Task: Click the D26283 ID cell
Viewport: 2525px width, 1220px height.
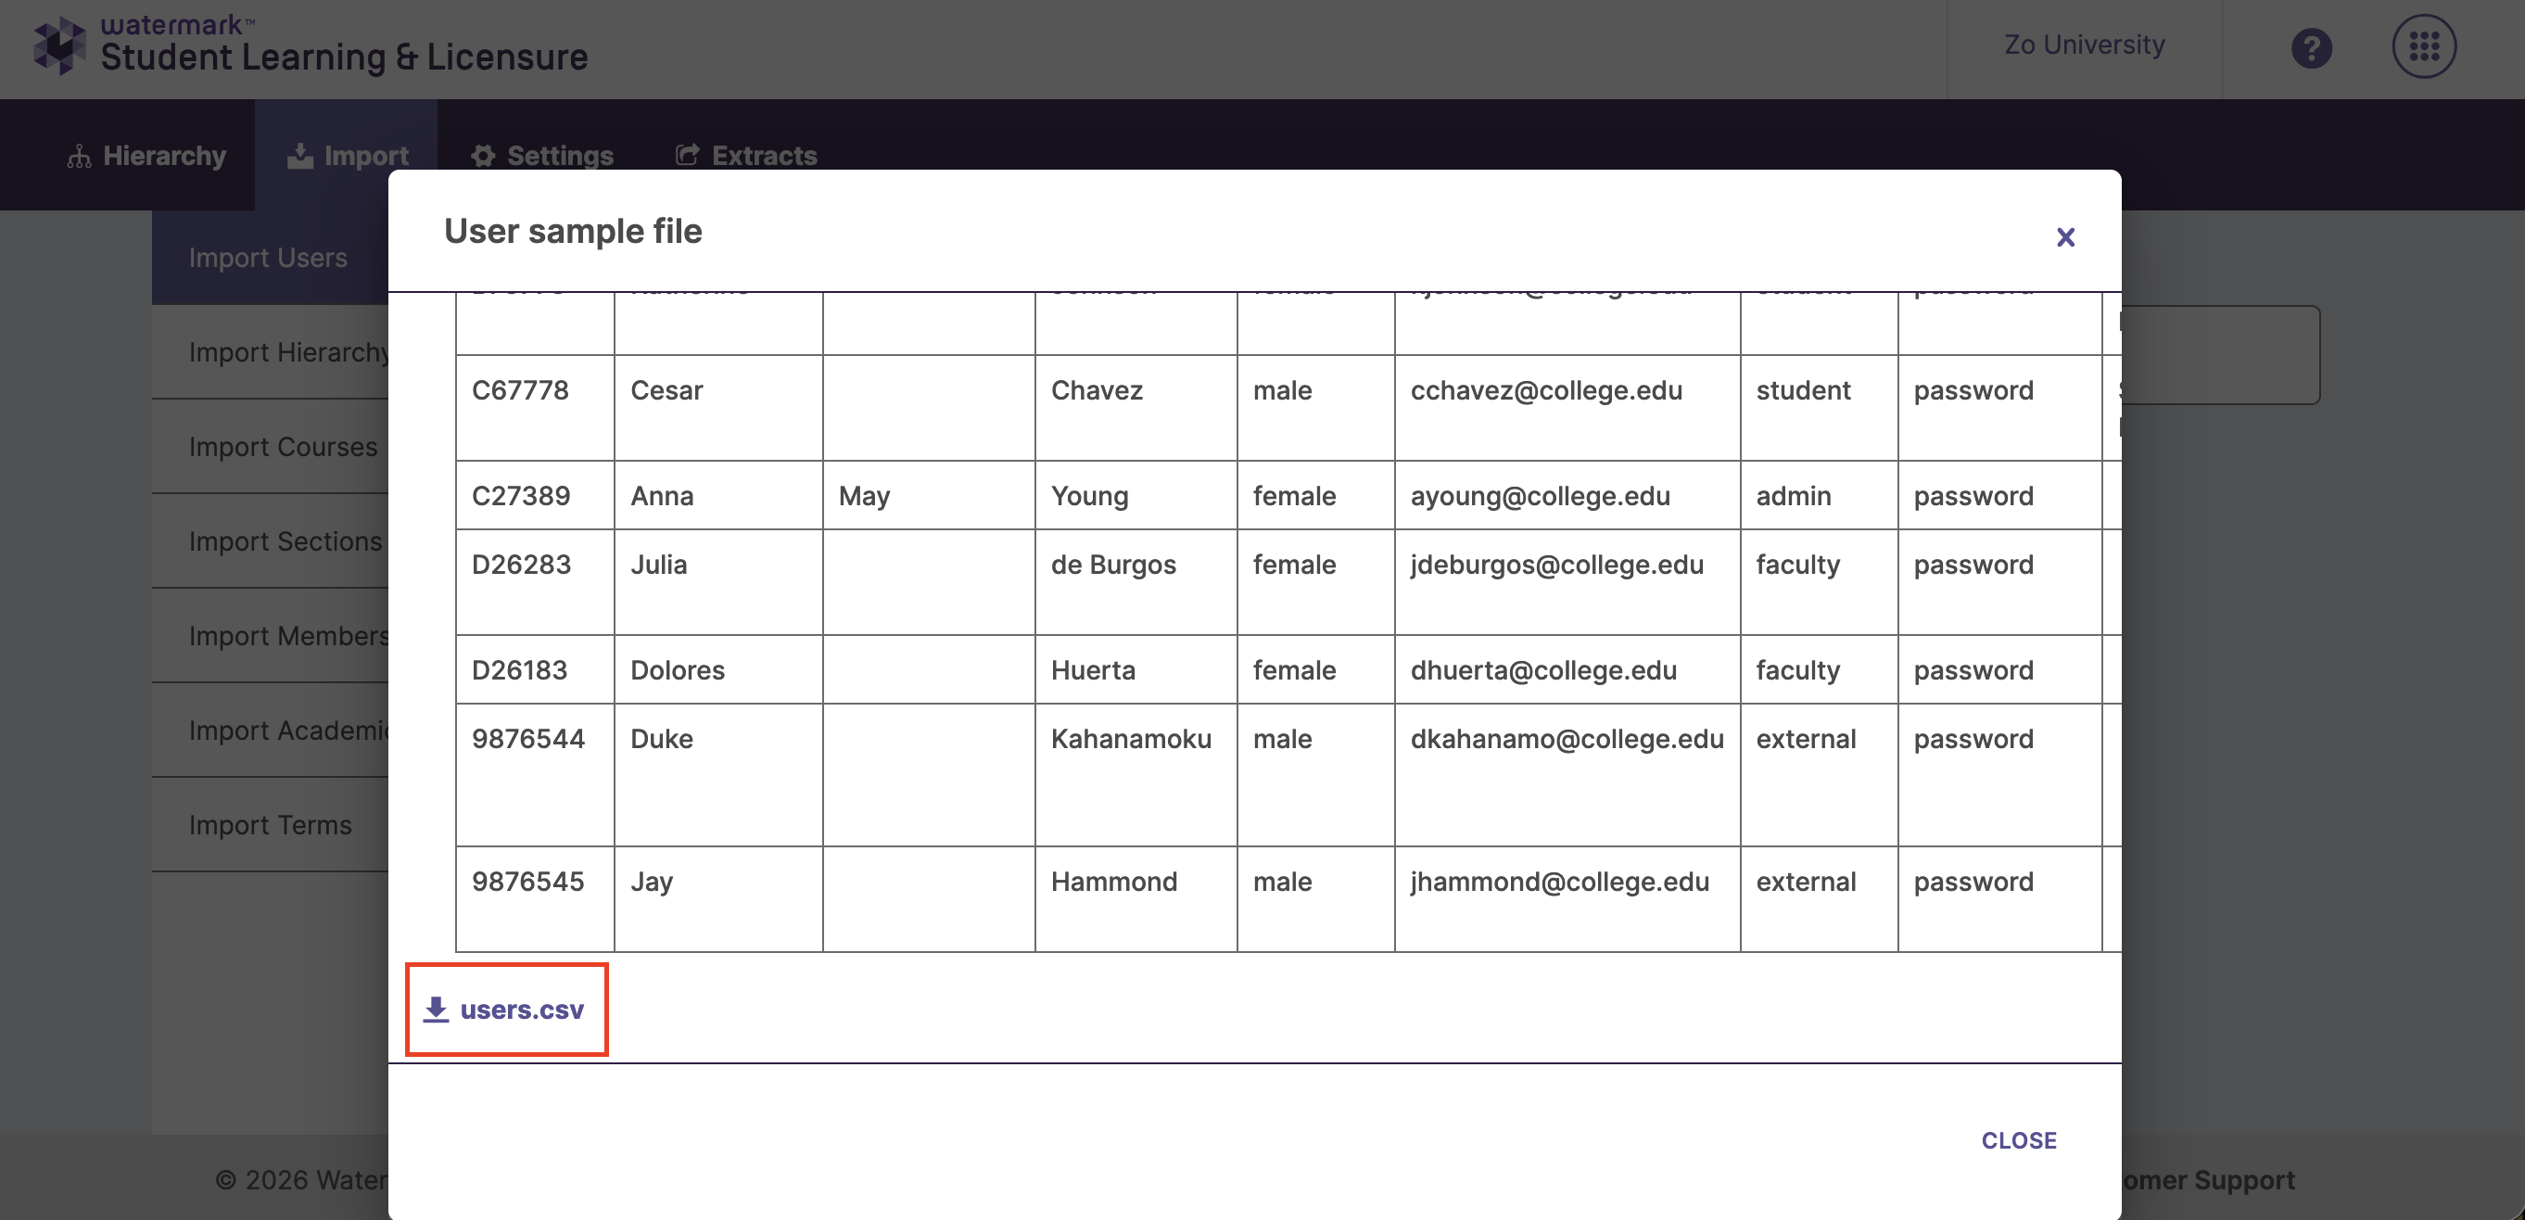Action: (535, 582)
